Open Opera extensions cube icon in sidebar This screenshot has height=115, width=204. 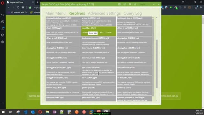[x=3, y=35]
